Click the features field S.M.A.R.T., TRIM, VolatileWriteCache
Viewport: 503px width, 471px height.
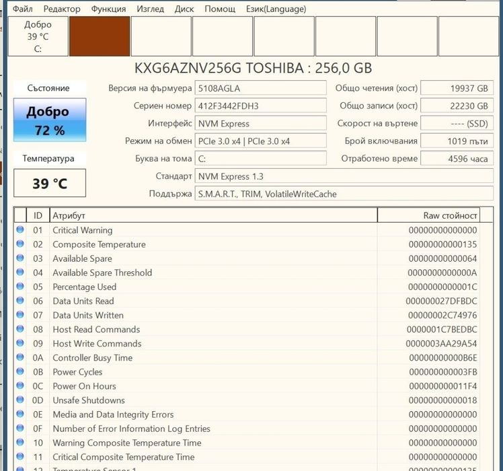click(x=344, y=194)
